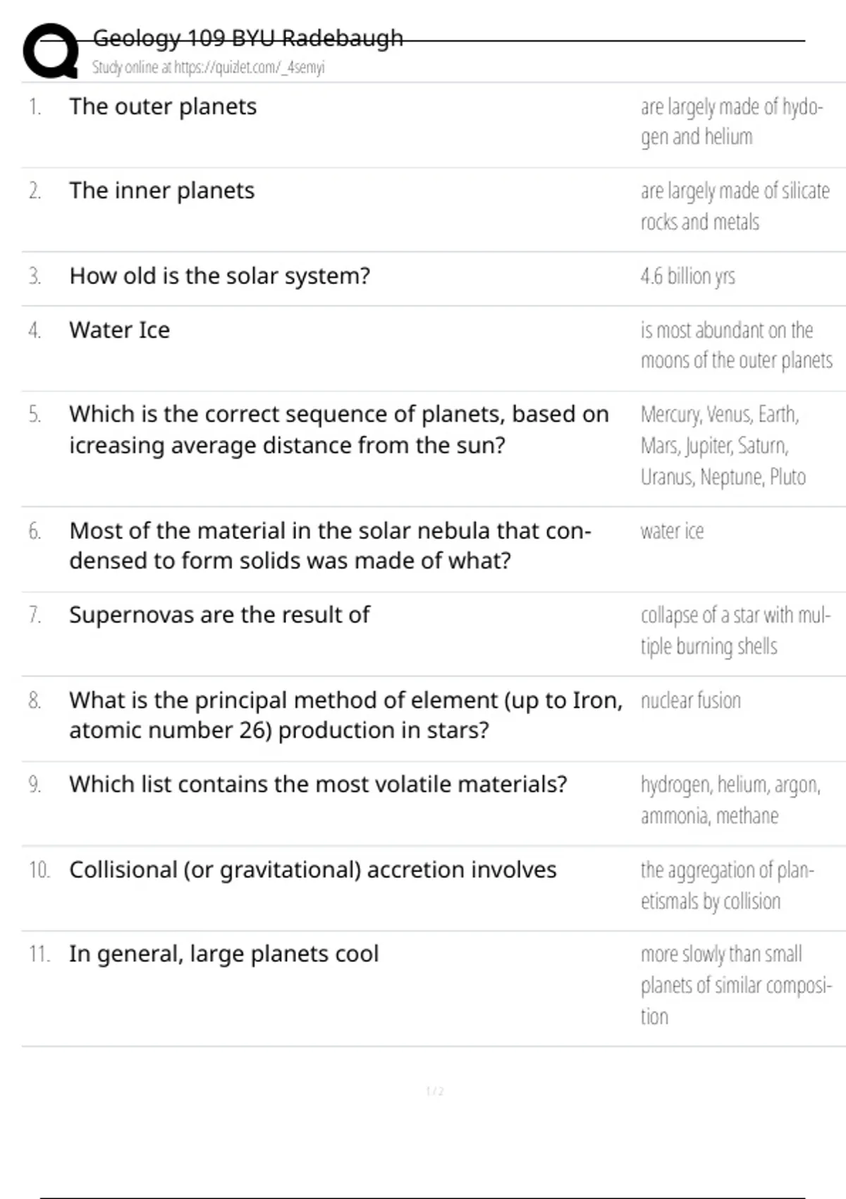Click the Quizlet Q logo icon

(x=51, y=51)
